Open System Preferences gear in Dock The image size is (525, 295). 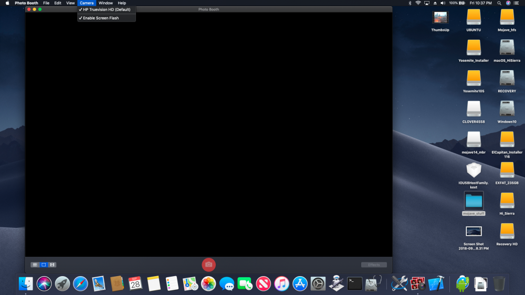(318, 283)
